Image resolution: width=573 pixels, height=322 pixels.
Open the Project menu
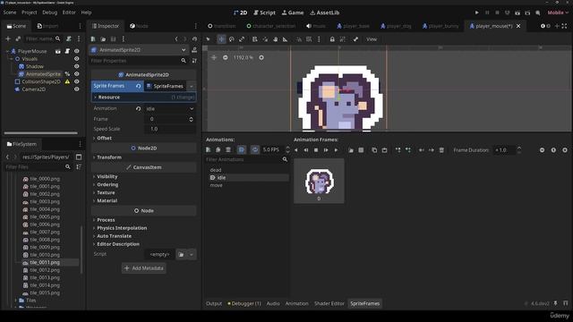(x=30, y=13)
